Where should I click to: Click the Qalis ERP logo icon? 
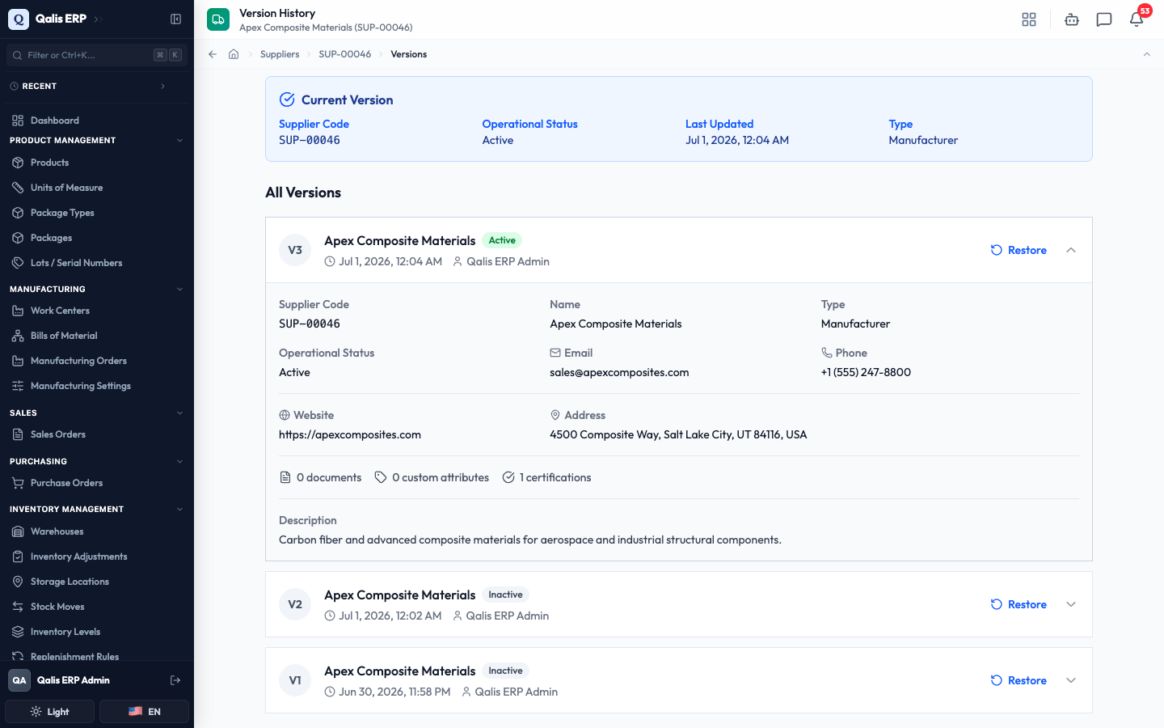coord(19,19)
